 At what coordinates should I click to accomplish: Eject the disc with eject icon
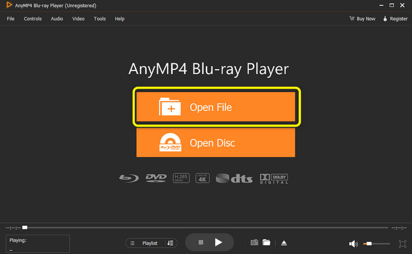click(x=284, y=243)
